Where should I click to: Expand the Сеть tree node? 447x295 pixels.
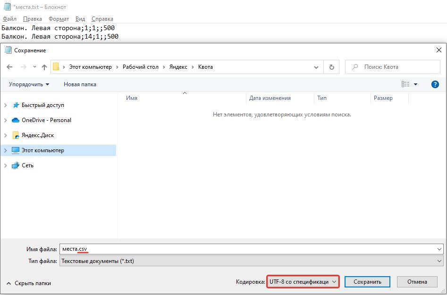point(6,165)
